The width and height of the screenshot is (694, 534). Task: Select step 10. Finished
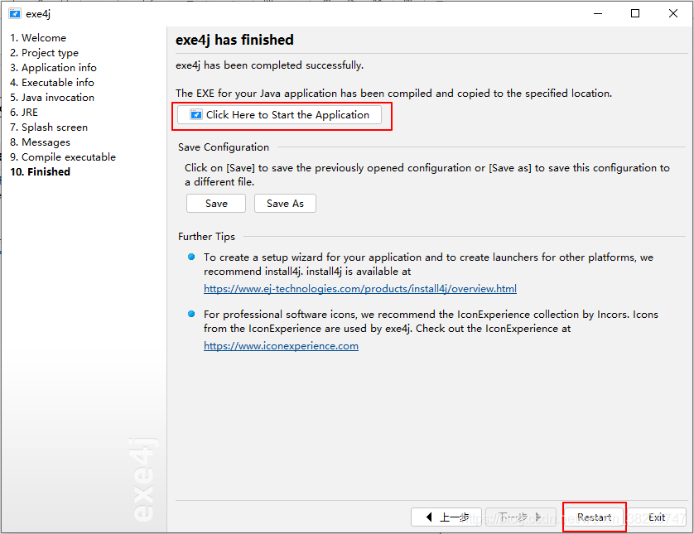[x=41, y=172]
